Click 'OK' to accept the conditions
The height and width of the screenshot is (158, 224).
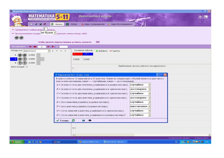[98, 42]
